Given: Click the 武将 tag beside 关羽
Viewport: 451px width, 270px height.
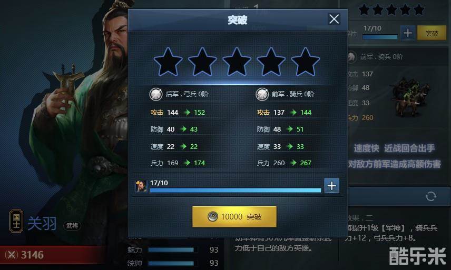Looking at the screenshot, I should point(72,226).
